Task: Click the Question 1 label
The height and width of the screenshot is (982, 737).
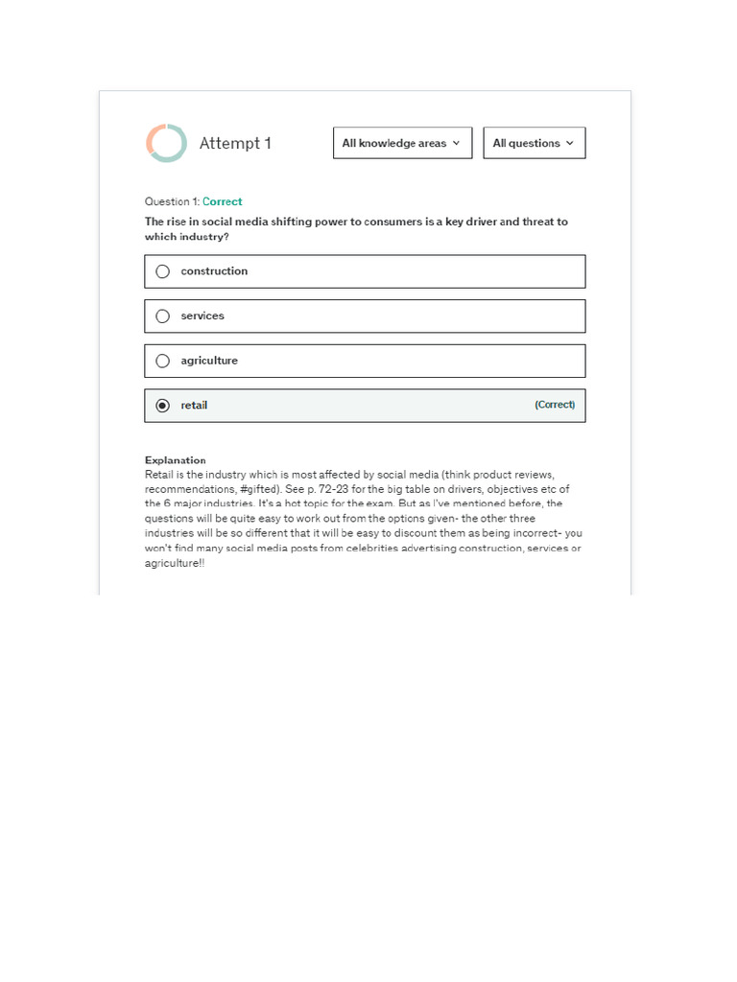Action: 172,201
